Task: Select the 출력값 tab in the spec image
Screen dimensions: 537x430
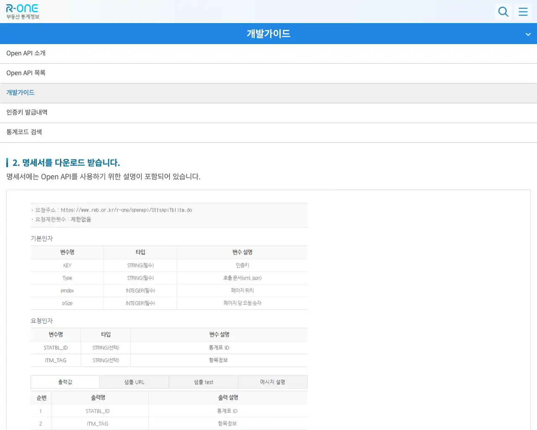Action: [65, 382]
